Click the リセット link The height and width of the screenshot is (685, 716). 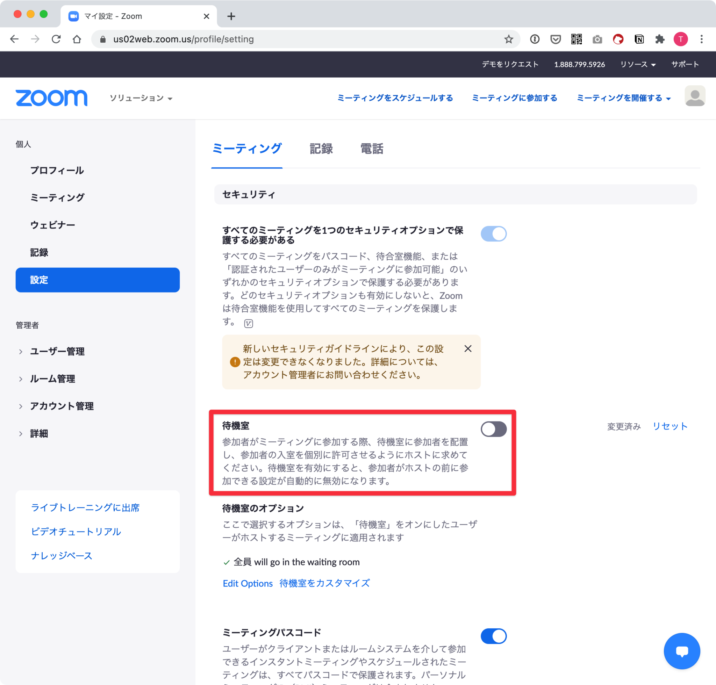pos(670,426)
